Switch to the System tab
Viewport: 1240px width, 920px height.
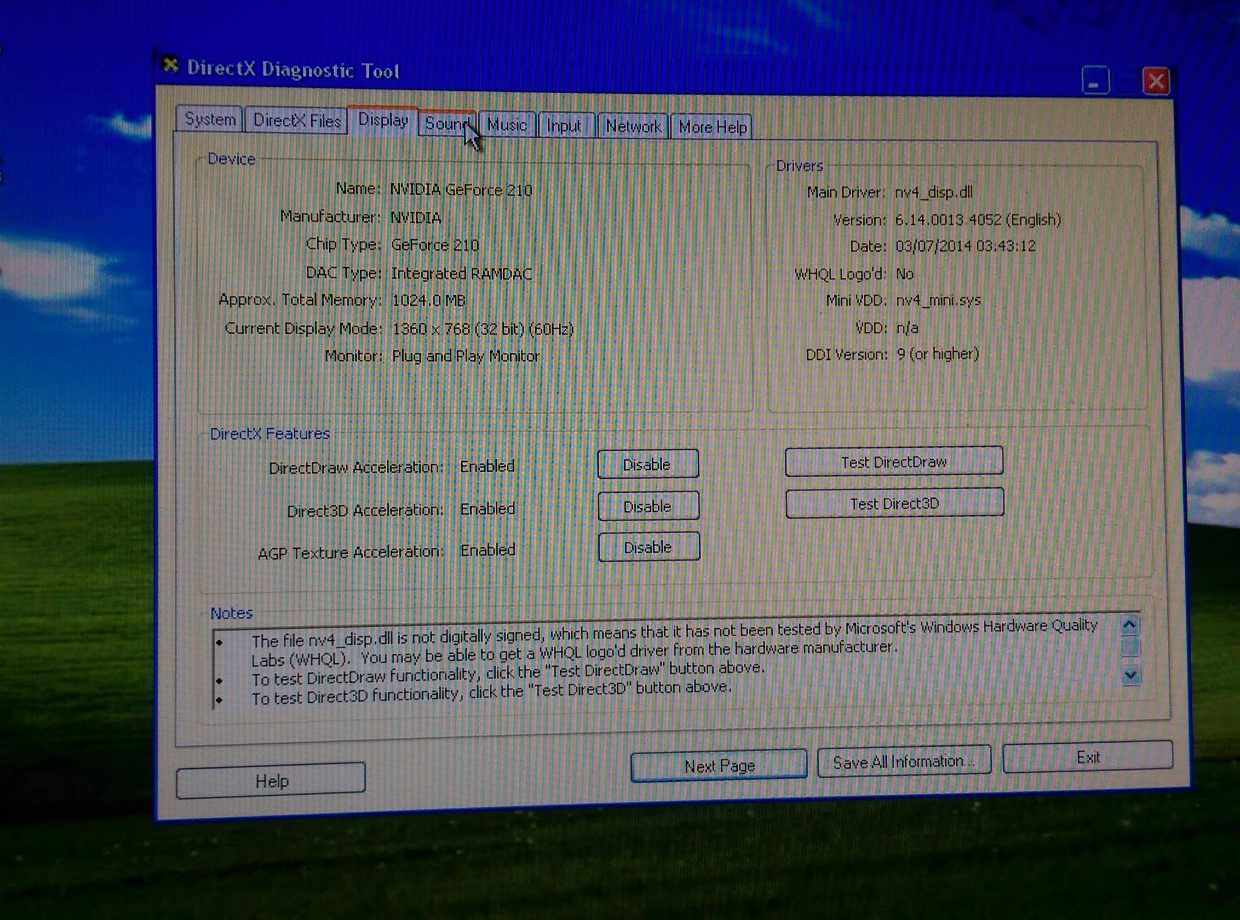tap(210, 119)
